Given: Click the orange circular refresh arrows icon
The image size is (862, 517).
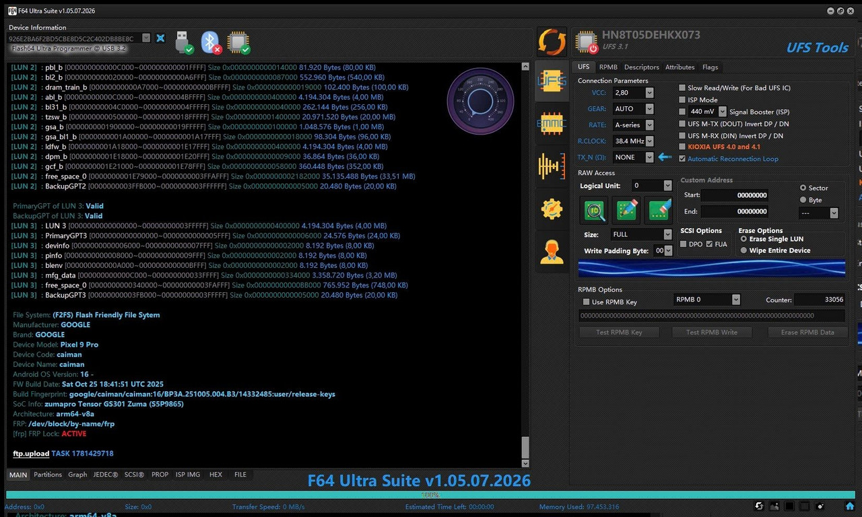Looking at the screenshot, I should click(552, 42).
